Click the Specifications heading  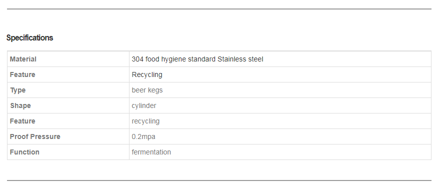coord(29,37)
